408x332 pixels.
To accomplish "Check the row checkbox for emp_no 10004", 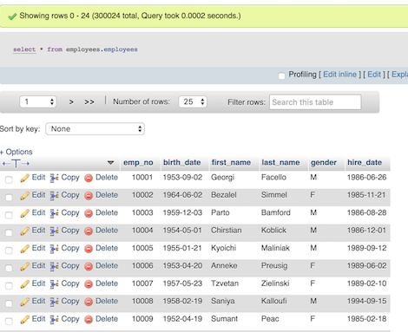I will tap(9, 232).
